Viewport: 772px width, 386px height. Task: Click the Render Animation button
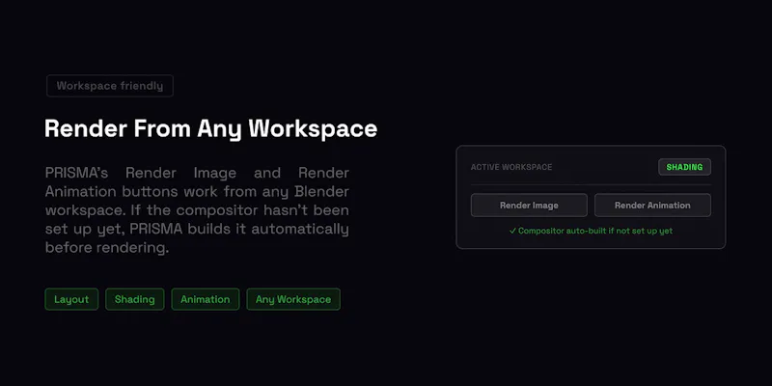click(652, 206)
